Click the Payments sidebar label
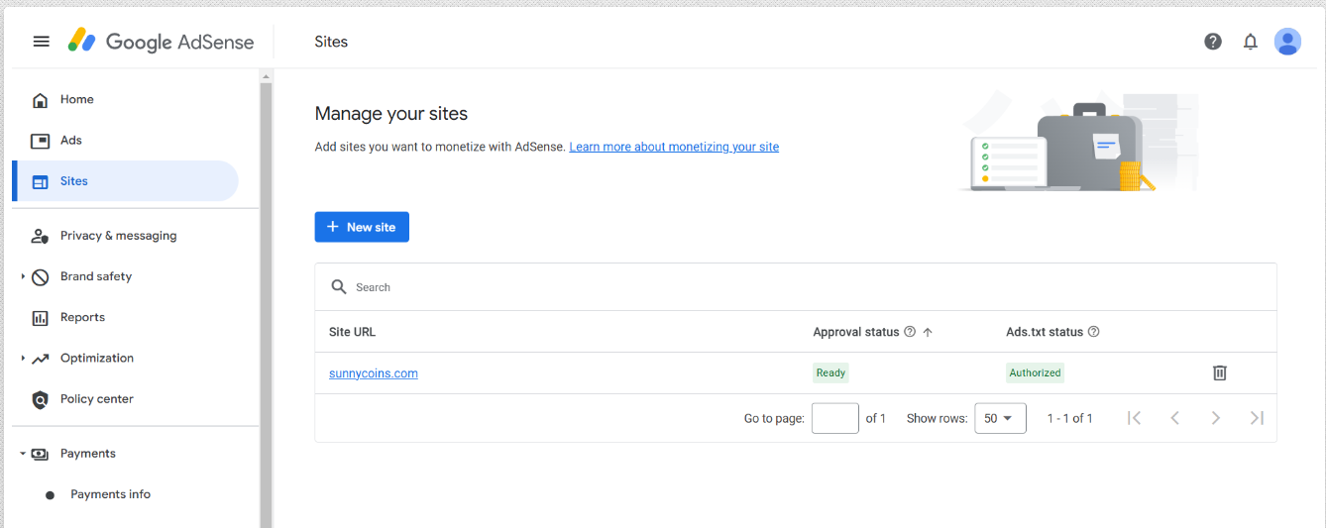The width and height of the screenshot is (1326, 528). pyautogui.click(x=88, y=454)
